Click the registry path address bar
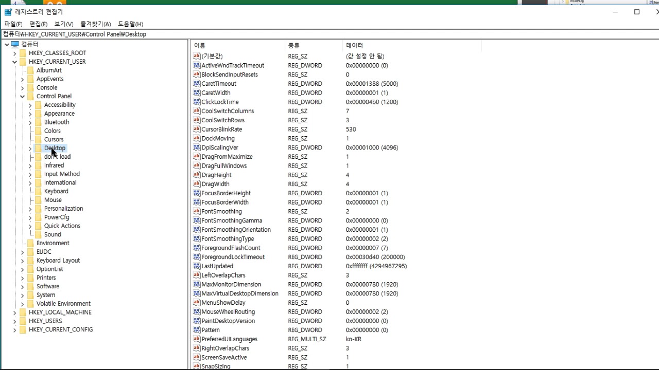The width and height of the screenshot is (659, 370). pyautogui.click(x=329, y=34)
